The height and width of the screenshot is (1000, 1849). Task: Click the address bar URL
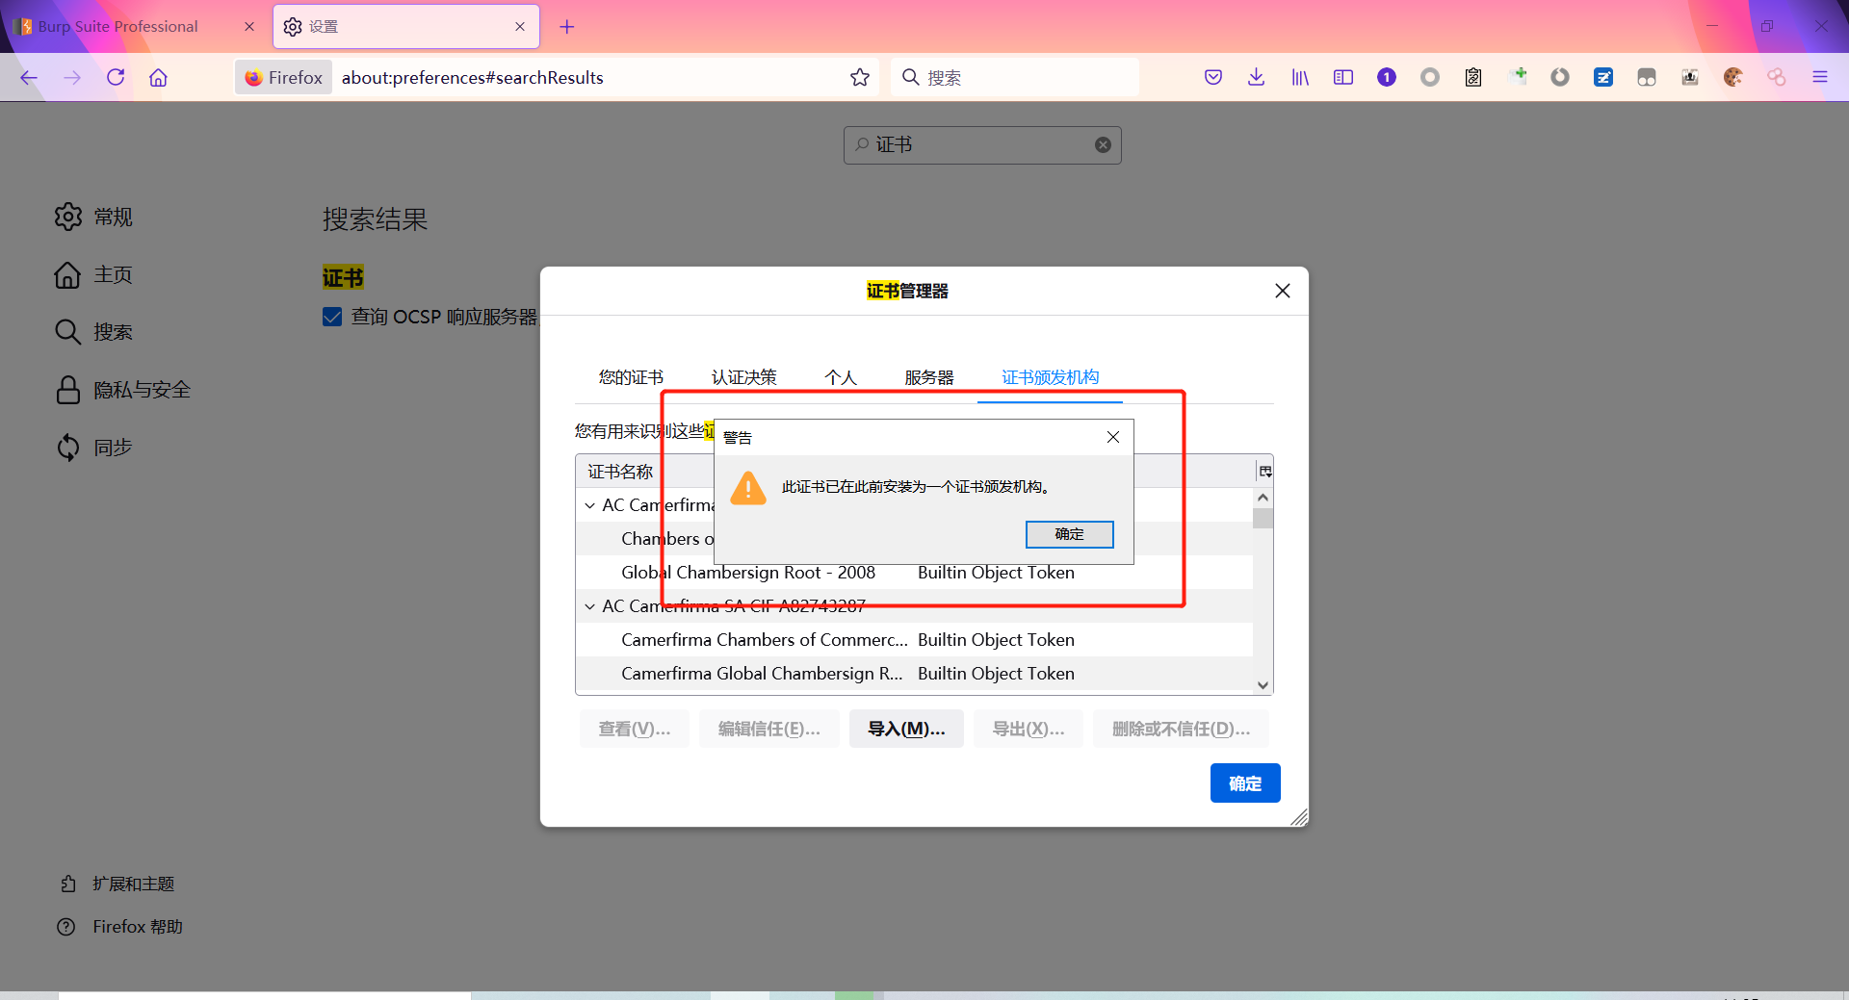point(472,77)
